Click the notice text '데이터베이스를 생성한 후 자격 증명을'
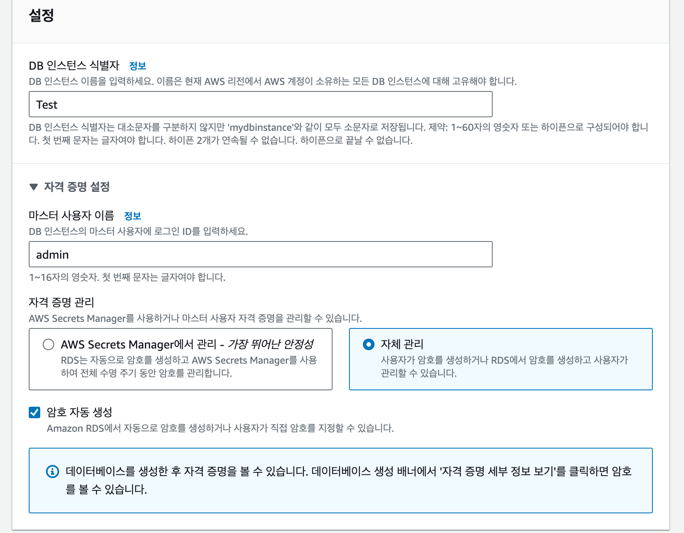Viewport: 684px width, 533px height. (349, 480)
